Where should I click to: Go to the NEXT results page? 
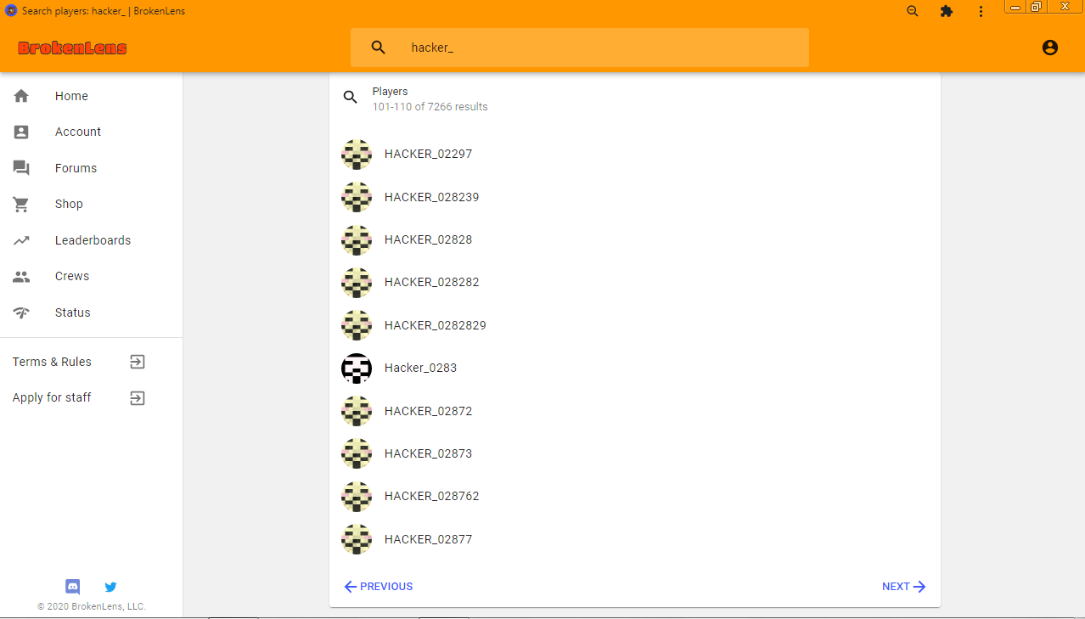click(903, 587)
